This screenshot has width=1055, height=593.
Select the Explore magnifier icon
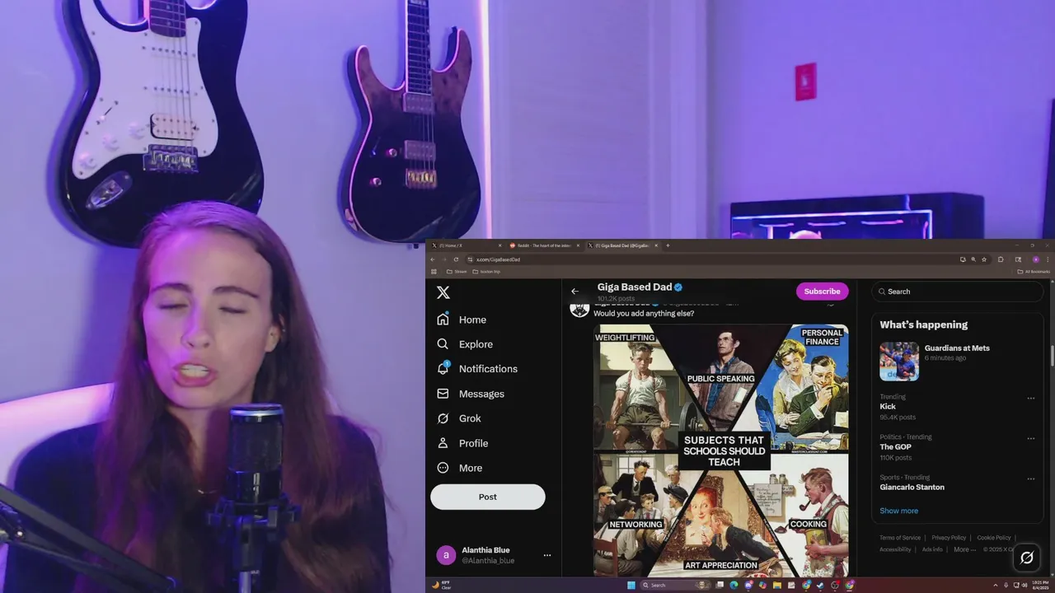coord(443,344)
